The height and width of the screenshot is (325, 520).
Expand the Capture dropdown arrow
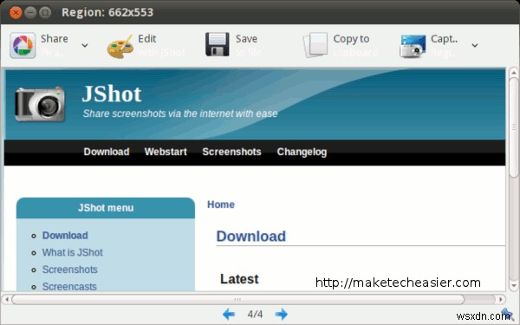[x=475, y=45]
